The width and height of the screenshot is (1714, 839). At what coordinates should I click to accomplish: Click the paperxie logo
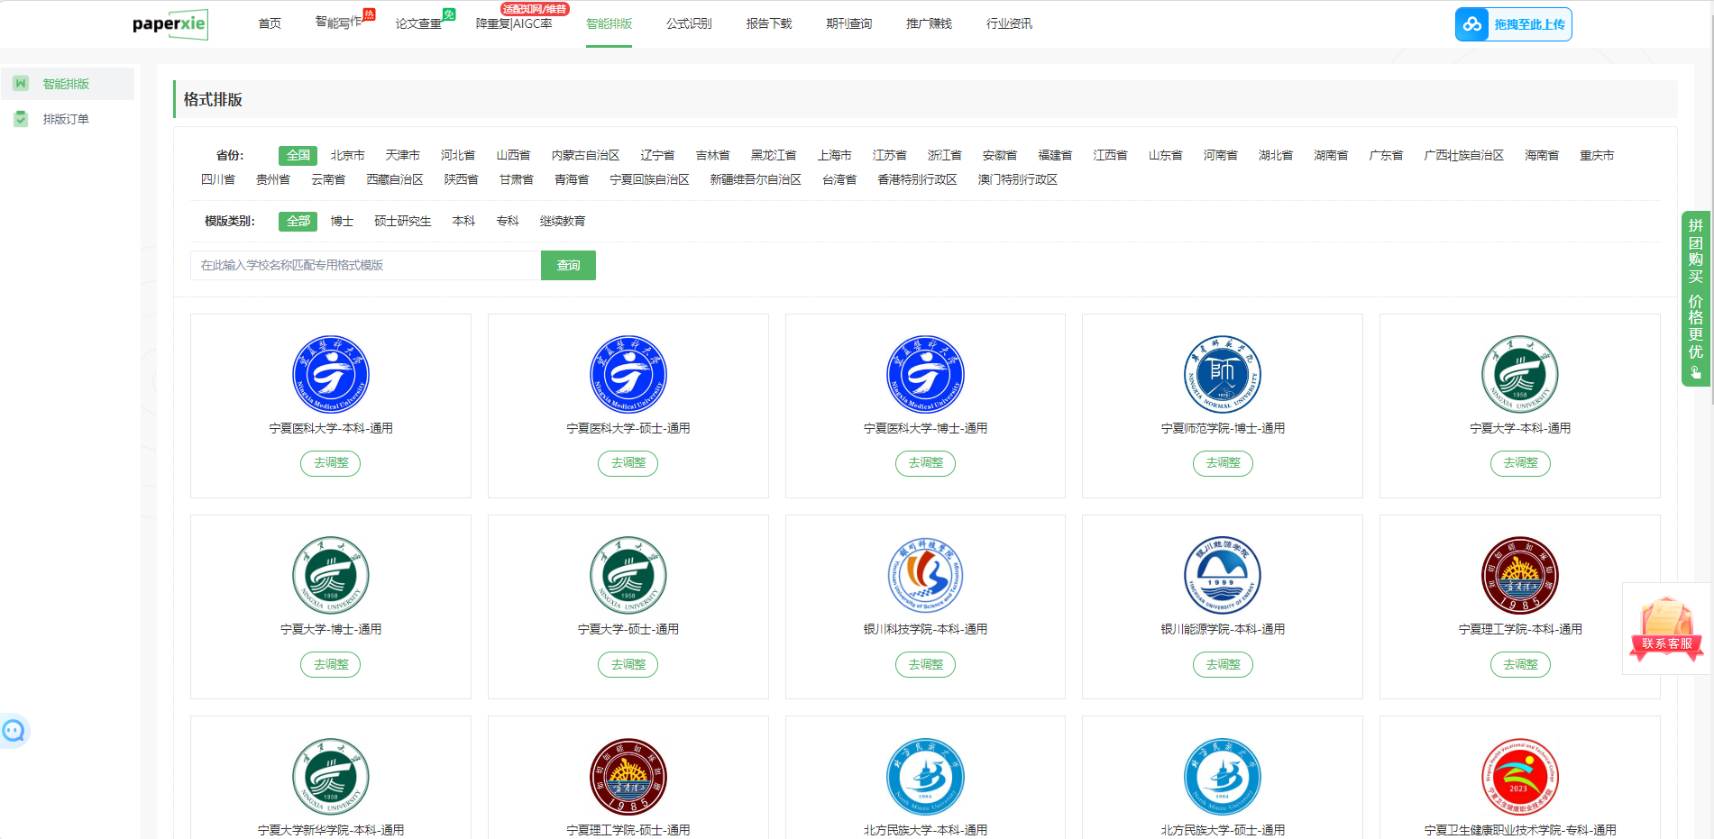click(x=170, y=24)
